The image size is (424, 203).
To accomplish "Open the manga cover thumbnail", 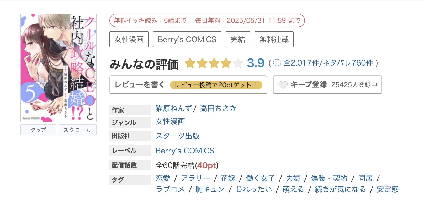I will (59, 68).
